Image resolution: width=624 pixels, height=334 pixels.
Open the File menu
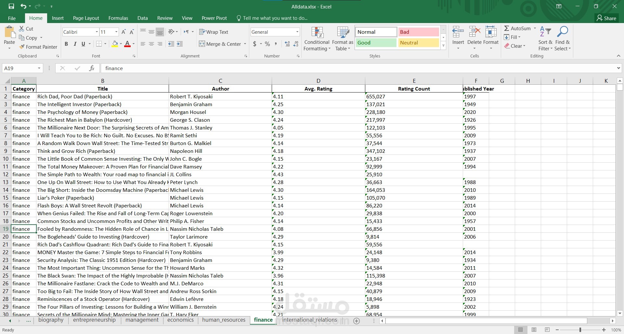click(x=12, y=18)
